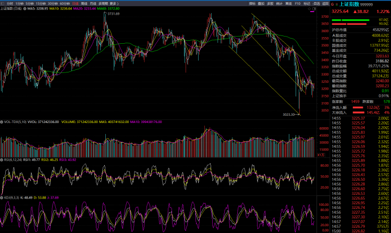Click the round icon beside RSI(6,12,24)
The width and height of the screenshot is (391, 233).
click(x=2, y=159)
